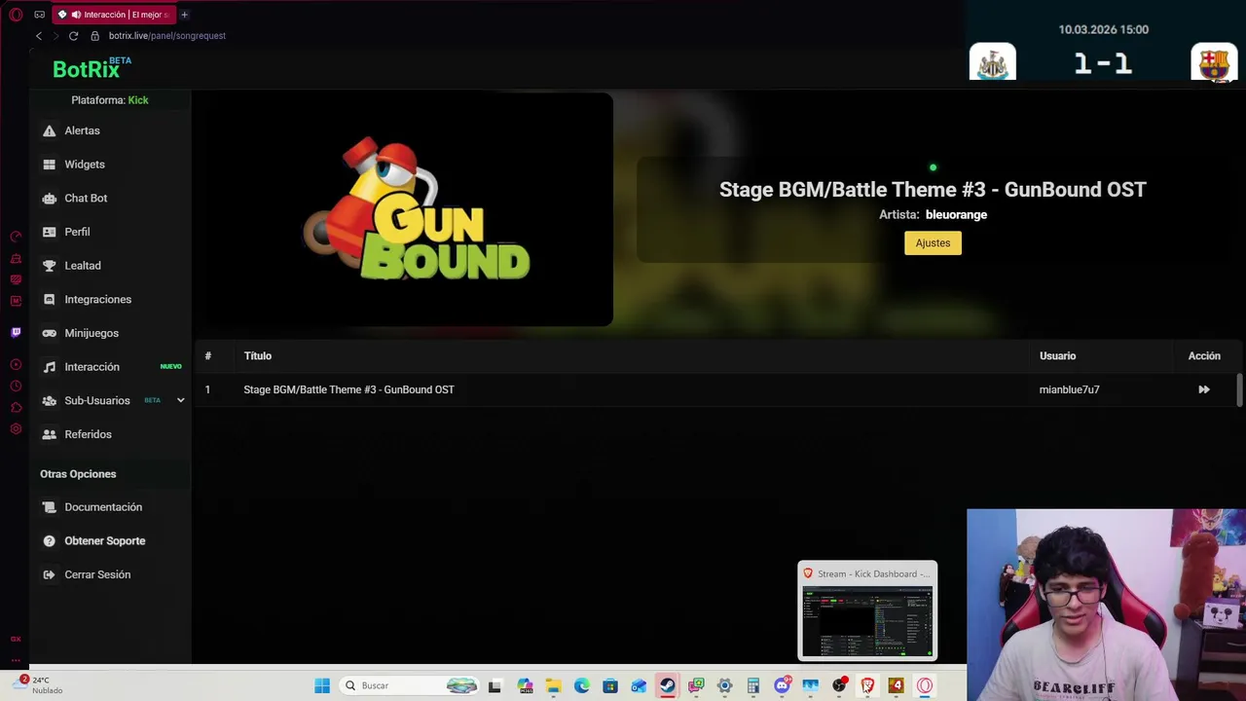Open the Alertas menu item

[82, 130]
